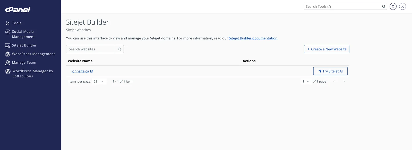Open the user account menu icon
This screenshot has height=150, width=412.
(x=402, y=6)
